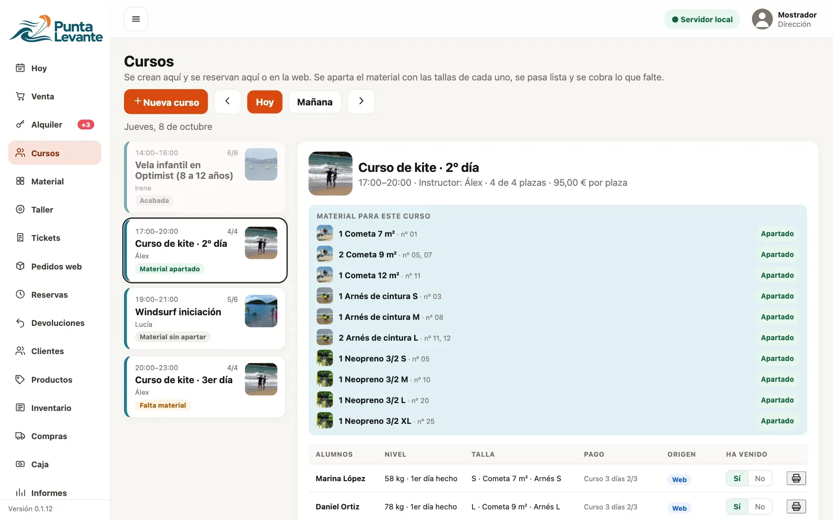Select the Alquiler +3 badge

[86, 124]
